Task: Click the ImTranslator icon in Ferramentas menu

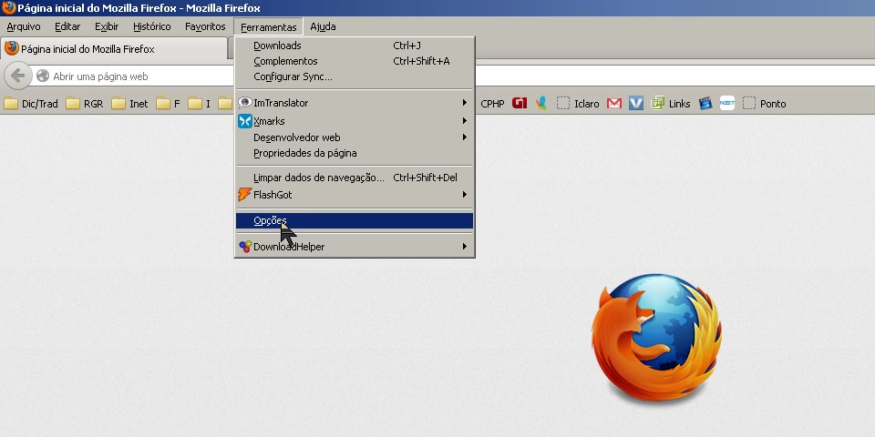Action: tap(244, 103)
